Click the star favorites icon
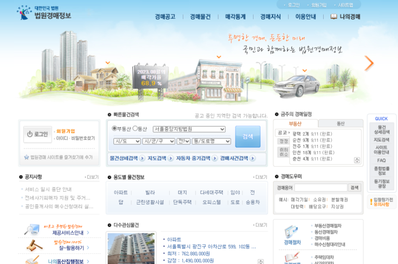Screen dimensions: 398x264 tap(26, 157)
